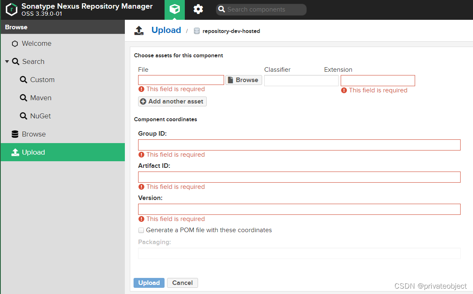Viewport: 473px width, 294px height.
Task: Open Administration gear icon
Action: [x=198, y=9]
